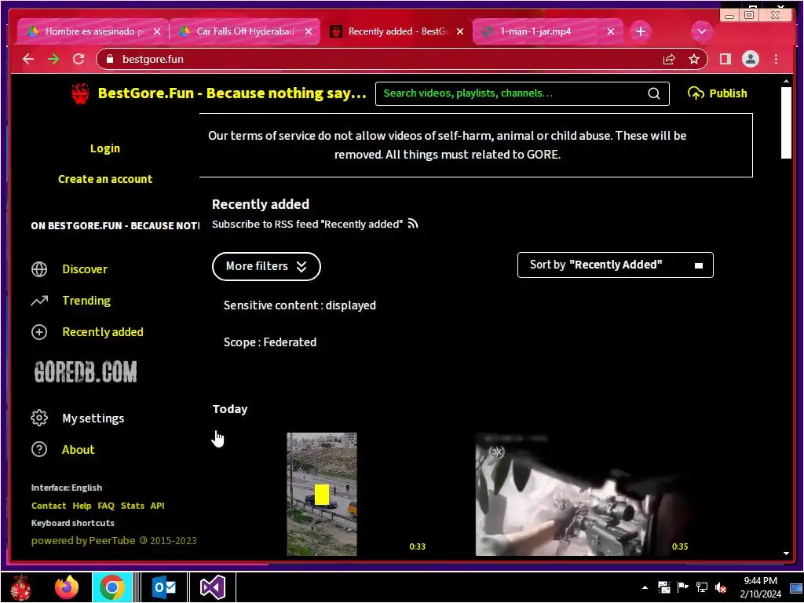
Task: Go back to the previous page
Action: 28,59
